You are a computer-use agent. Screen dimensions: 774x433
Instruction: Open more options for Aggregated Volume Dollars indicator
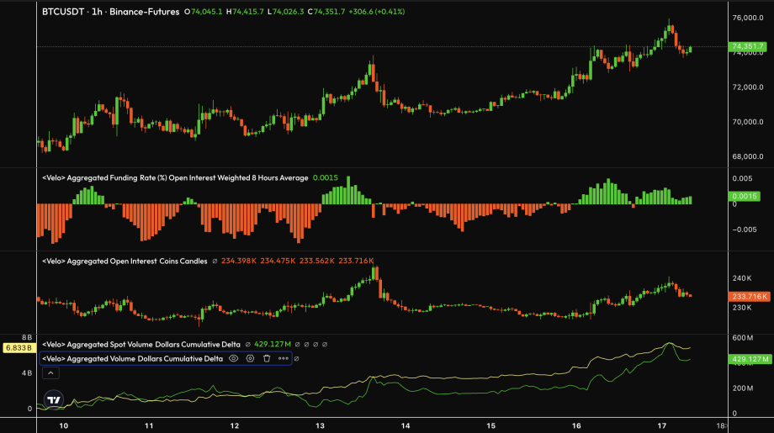pos(284,358)
